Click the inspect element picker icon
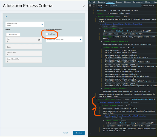 90,2
